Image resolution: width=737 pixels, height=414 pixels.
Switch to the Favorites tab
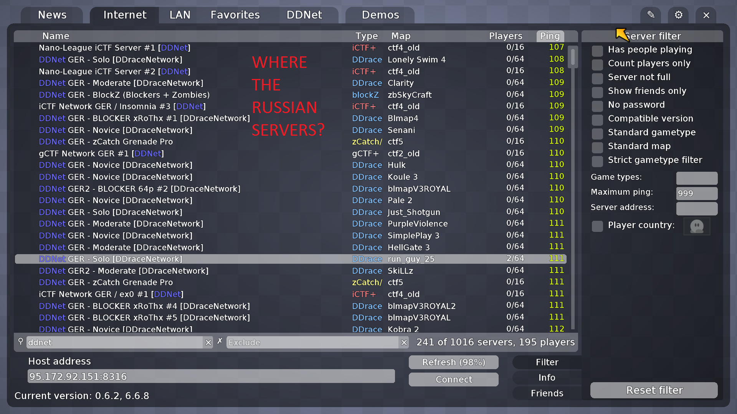235,15
